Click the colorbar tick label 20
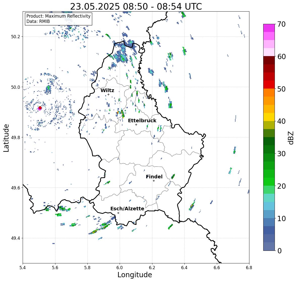This screenshot has width=297, height=281. [x=281, y=186]
